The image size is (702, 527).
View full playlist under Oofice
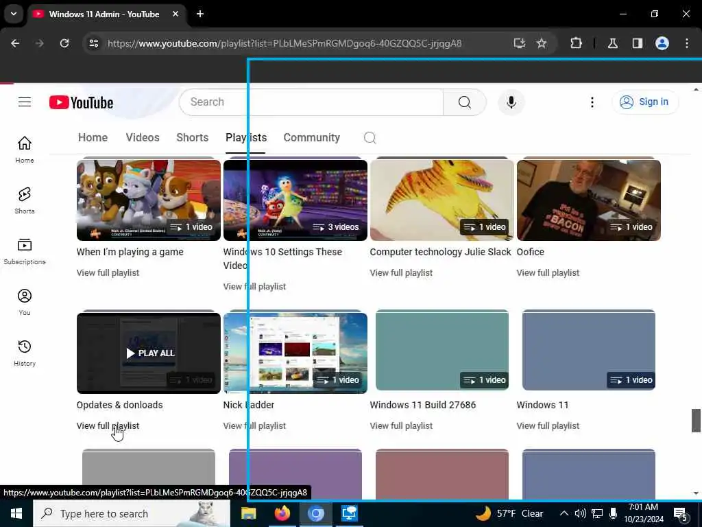click(x=548, y=272)
